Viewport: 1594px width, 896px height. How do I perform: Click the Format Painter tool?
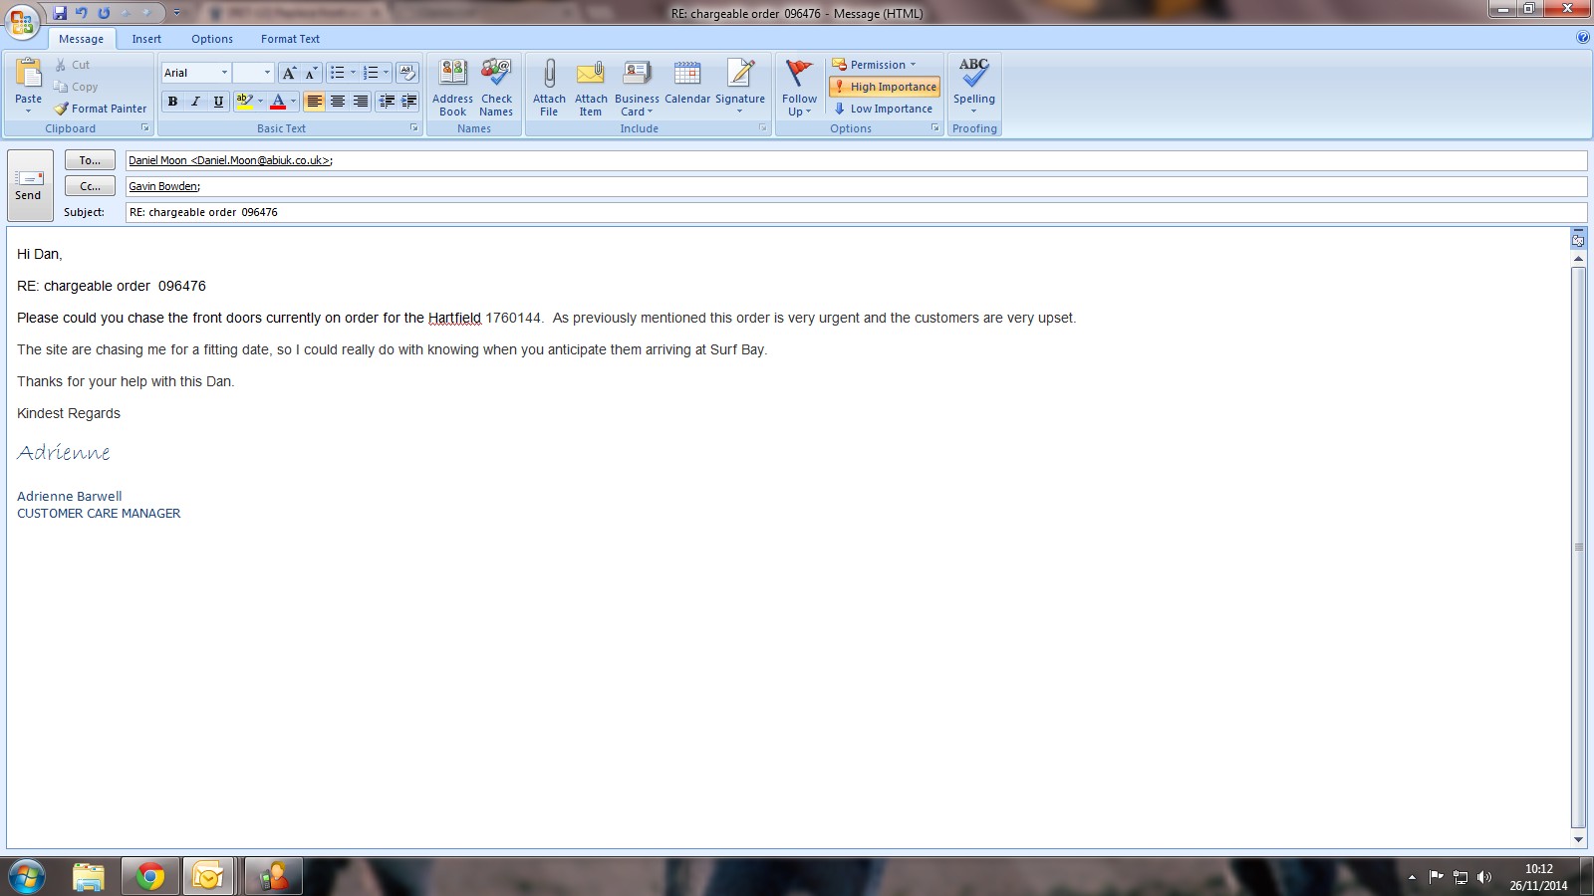tap(101, 109)
